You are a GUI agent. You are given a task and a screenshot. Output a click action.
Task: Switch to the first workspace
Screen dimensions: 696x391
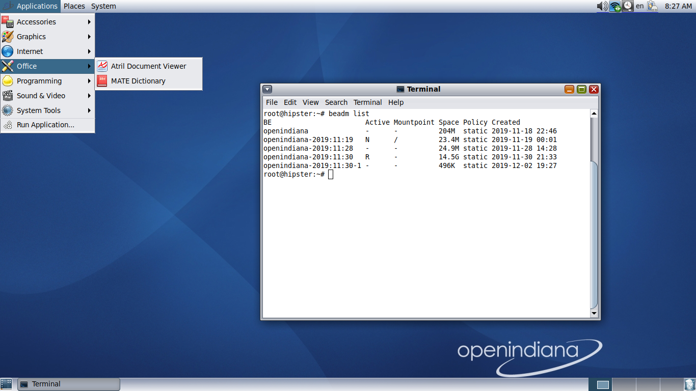click(601, 384)
